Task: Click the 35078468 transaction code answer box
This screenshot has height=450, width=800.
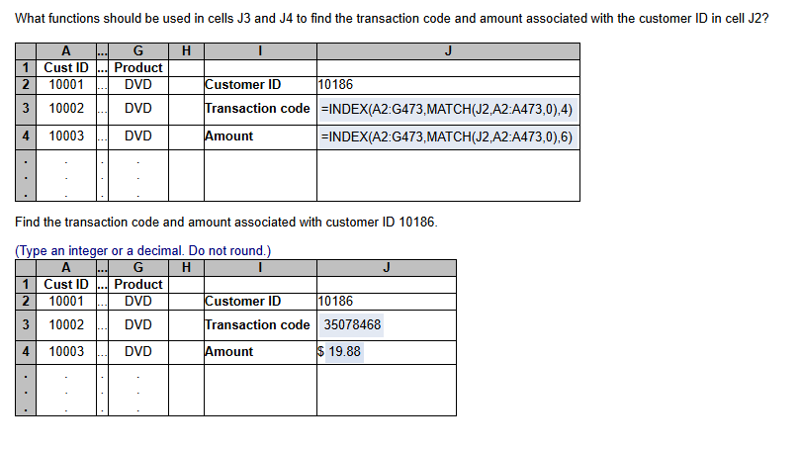Action: click(353, 325)
